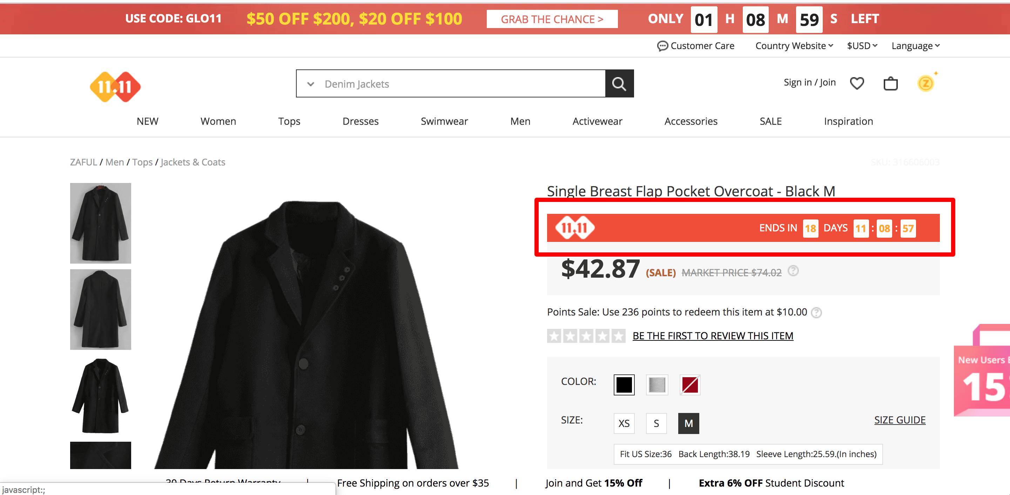This screenshot has height=495, width=1010.
Task: Click the Grab The Chance button
Action: pyautogui.click(x=552, y=19)
